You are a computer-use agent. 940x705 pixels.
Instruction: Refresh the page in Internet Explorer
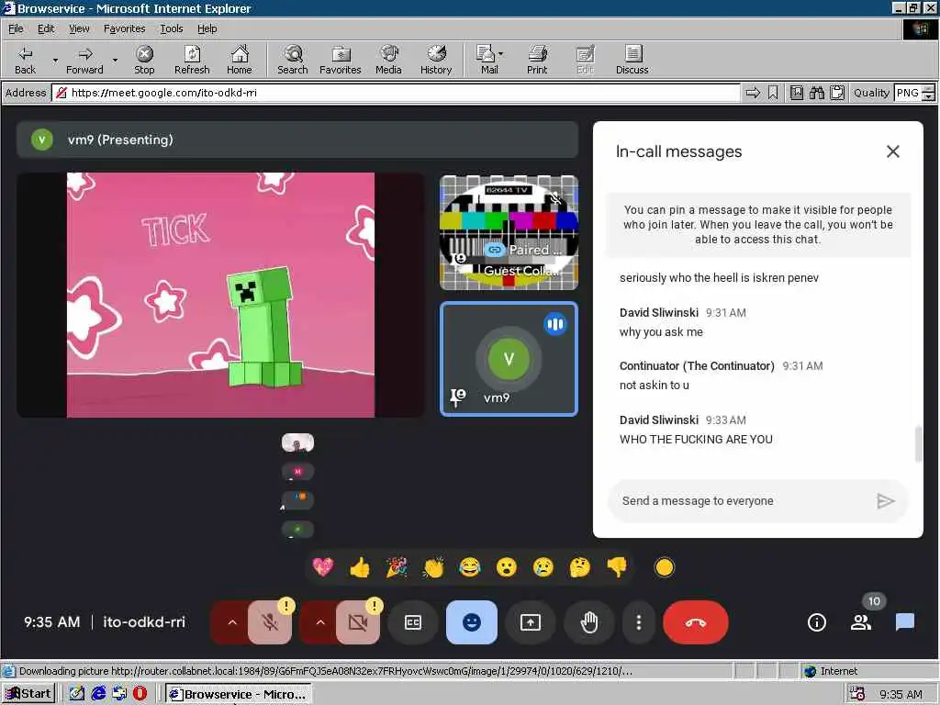tap(192, 60)
